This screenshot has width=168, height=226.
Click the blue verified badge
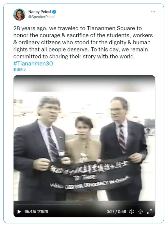[54, 12]
